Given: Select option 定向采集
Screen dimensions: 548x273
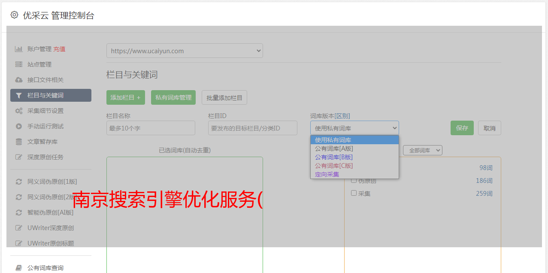Looking at the screenshot, I should pyautogui.click(x=354, y=174).
